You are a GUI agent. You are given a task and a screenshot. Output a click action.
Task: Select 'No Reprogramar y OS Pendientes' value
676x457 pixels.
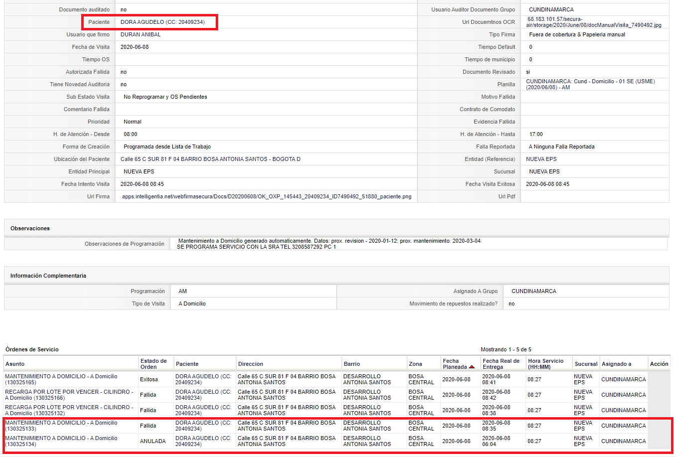click(165, 97)
